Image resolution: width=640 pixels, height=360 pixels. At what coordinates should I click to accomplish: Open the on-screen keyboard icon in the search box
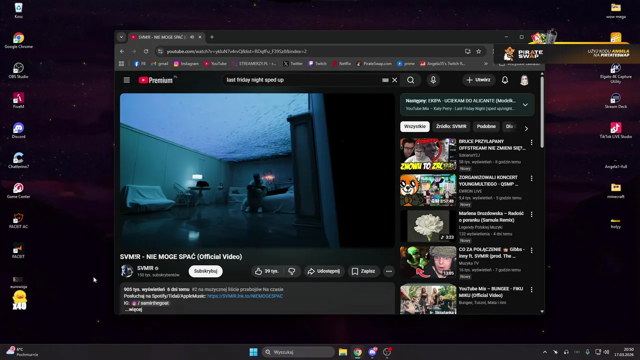point(385,80)
